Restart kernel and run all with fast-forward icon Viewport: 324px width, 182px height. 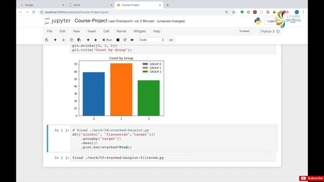coord(132,40)
